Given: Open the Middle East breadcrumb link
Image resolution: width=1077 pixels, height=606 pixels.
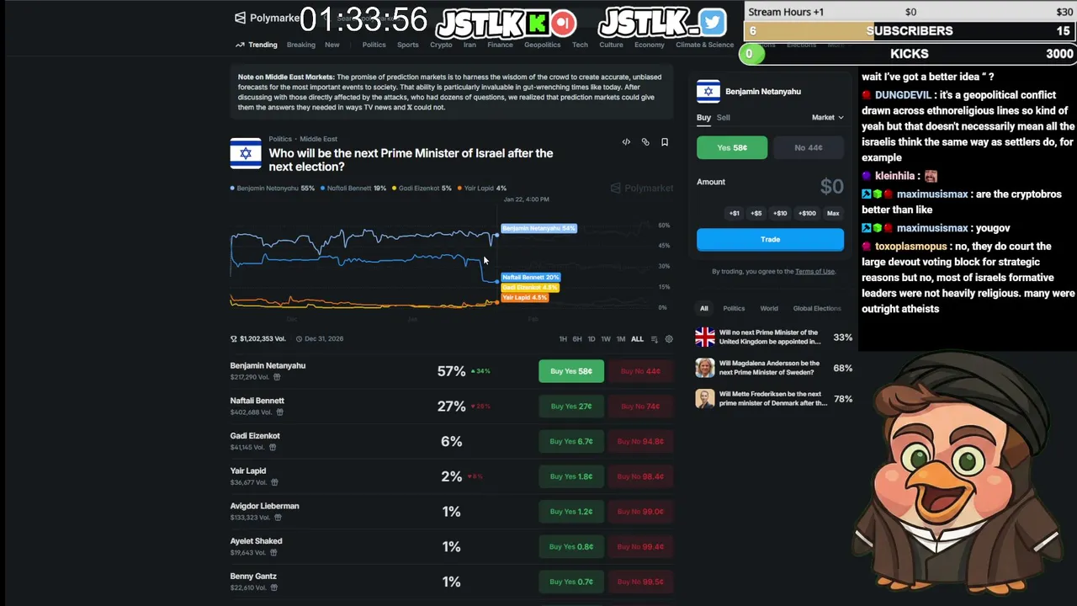Looking at the screenshot, I should point(319,139).
